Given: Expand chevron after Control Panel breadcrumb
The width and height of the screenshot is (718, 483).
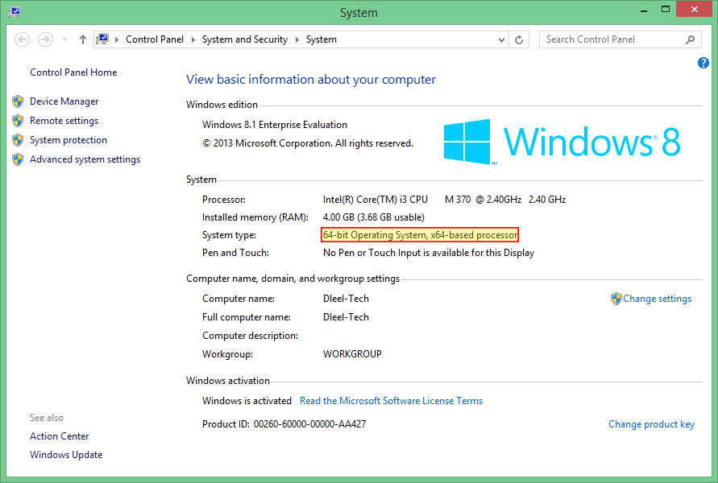Looking at the screenshot, I should coord(193,39).
